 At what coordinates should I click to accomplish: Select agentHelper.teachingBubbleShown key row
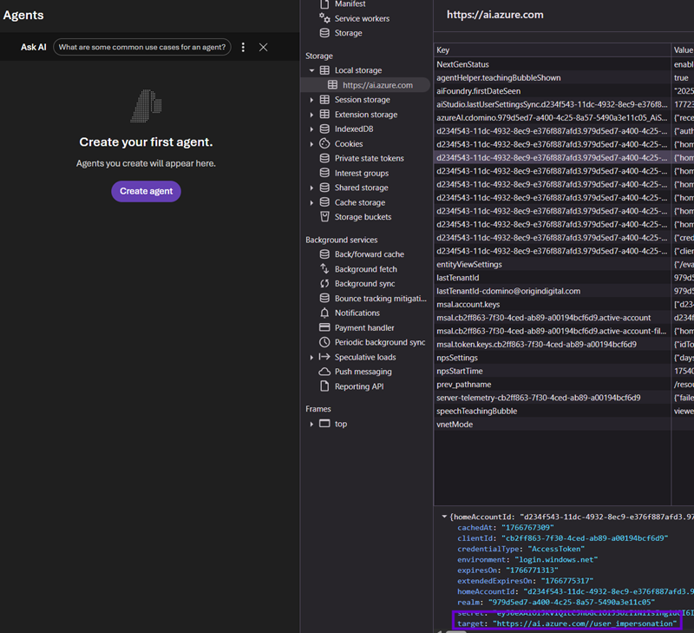pyautogui.click(x=564, y=78)
